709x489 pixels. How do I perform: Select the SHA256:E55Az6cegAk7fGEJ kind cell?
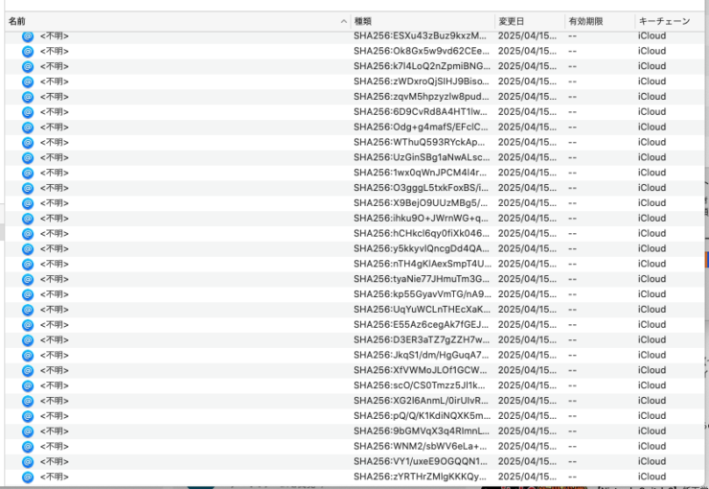421,324
